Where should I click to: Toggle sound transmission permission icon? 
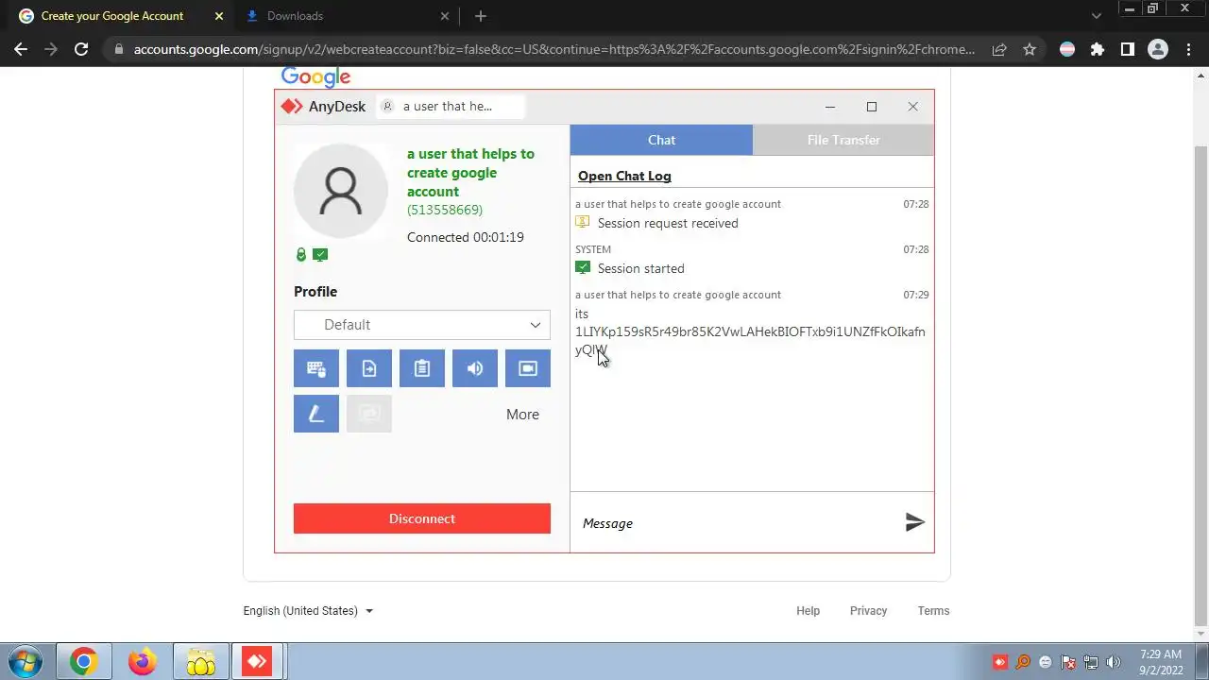pos(475,368)
